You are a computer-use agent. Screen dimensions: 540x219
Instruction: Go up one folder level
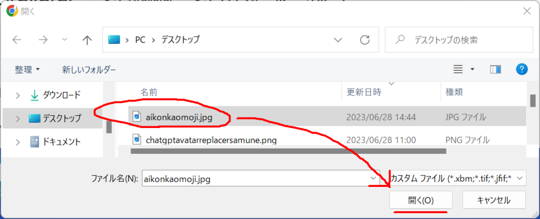(x=88, y=40)
